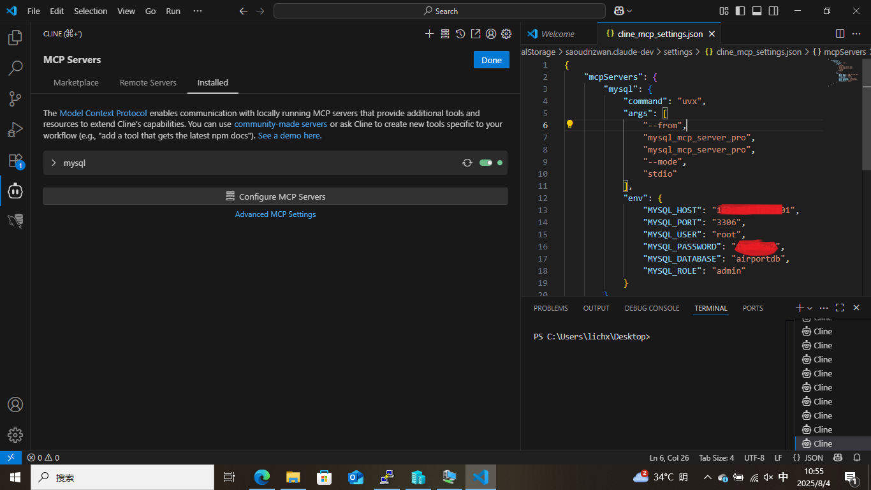Open the hidden menu items overflow
The image size is (871, 490).
pos(198,11)
